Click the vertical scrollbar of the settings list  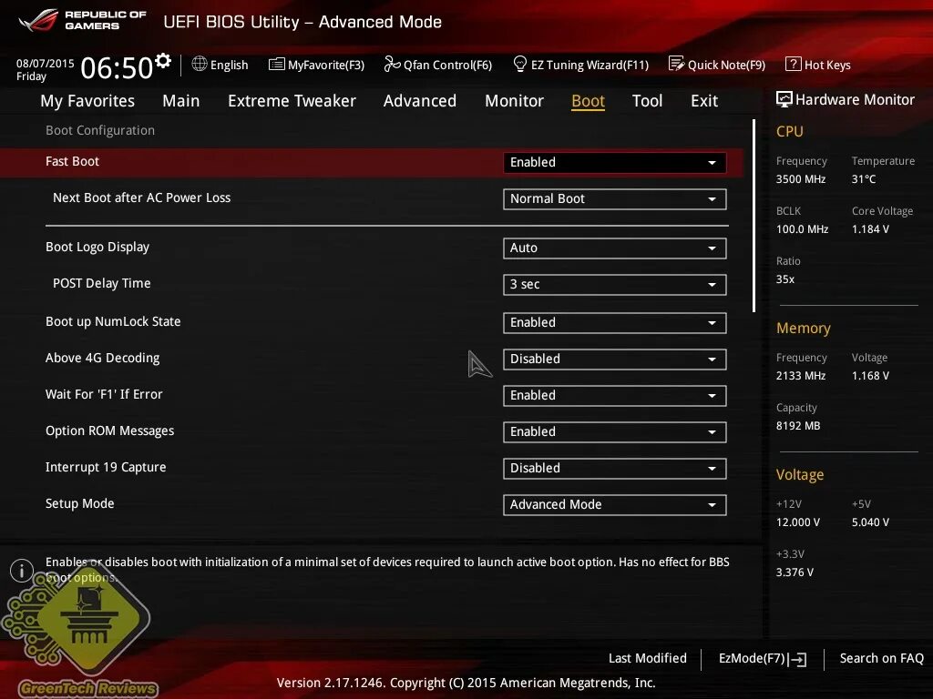(x=754, y=215)
